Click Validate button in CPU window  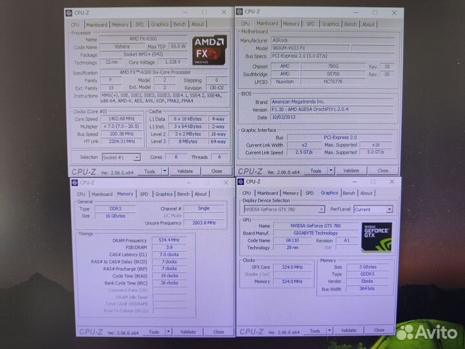tap(185, 171)
